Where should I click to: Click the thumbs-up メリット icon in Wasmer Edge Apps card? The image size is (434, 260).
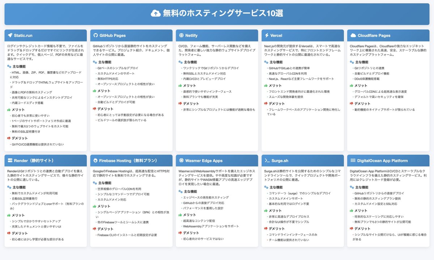pyautogui.click(x=181, y=215)
